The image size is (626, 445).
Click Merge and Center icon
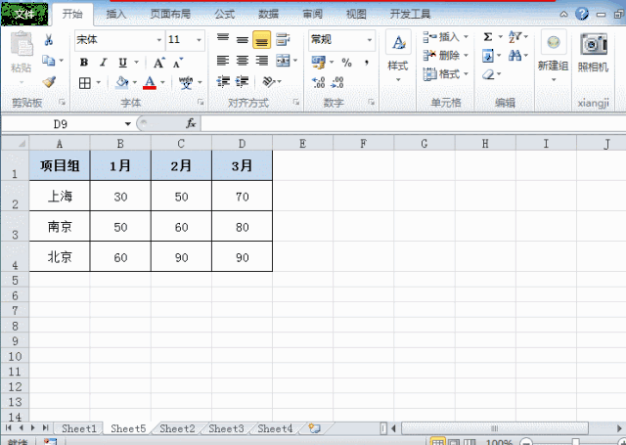283,61
